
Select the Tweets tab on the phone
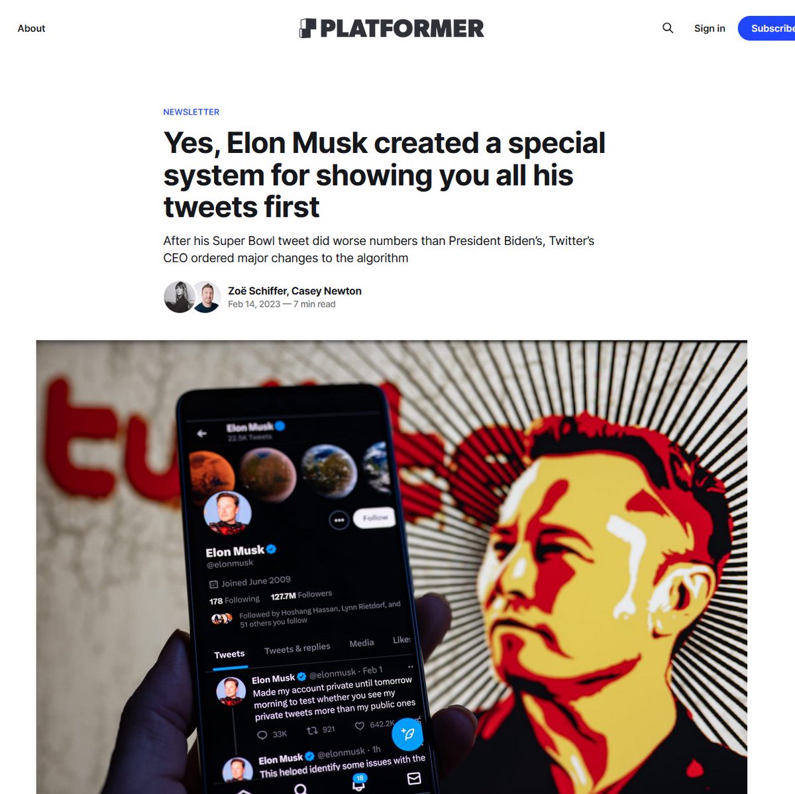coord(229,654)
